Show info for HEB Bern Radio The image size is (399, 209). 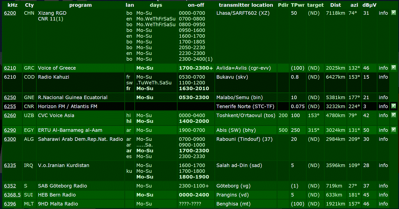pos(383,195)
